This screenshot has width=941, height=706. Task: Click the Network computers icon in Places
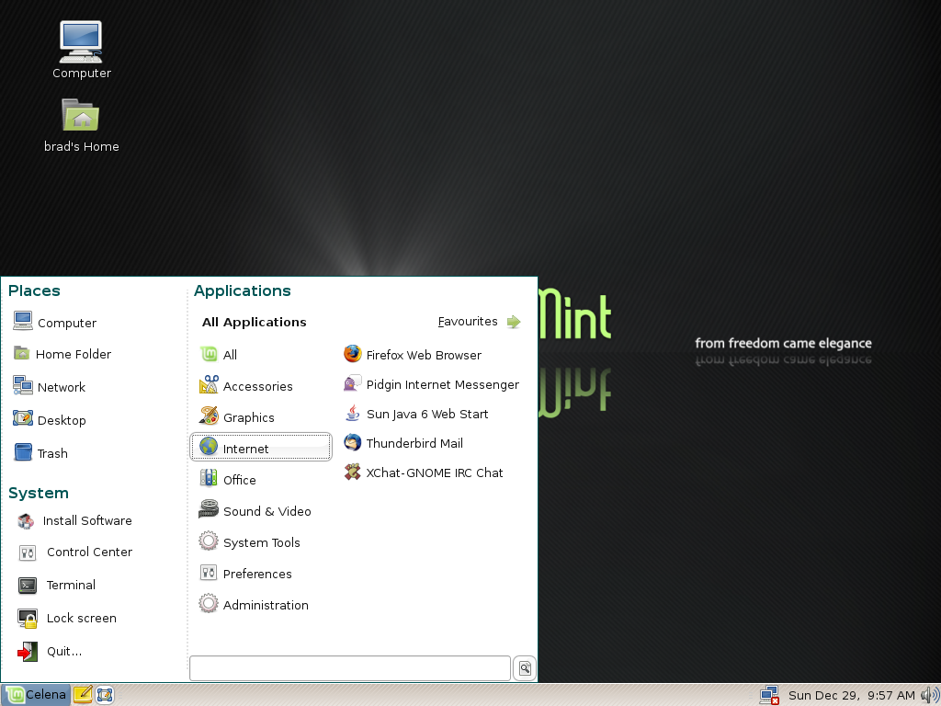[x=23, y=385]
